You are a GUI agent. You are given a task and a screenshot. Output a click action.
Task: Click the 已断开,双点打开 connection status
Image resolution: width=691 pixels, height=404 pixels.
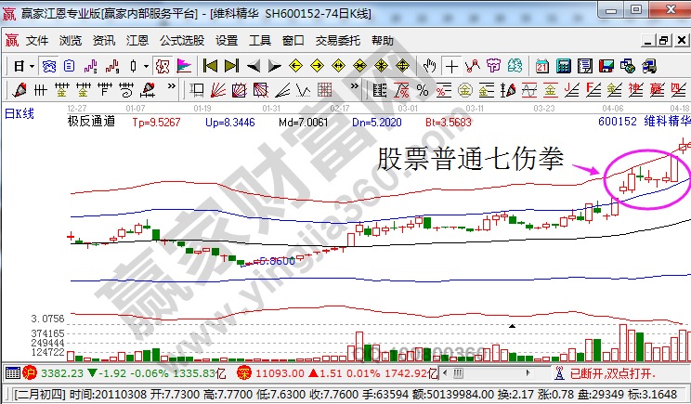tap(612, 372)
